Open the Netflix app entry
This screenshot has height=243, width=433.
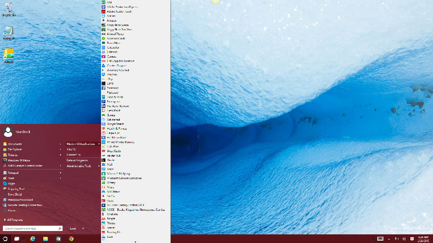[x=111, y=196]
